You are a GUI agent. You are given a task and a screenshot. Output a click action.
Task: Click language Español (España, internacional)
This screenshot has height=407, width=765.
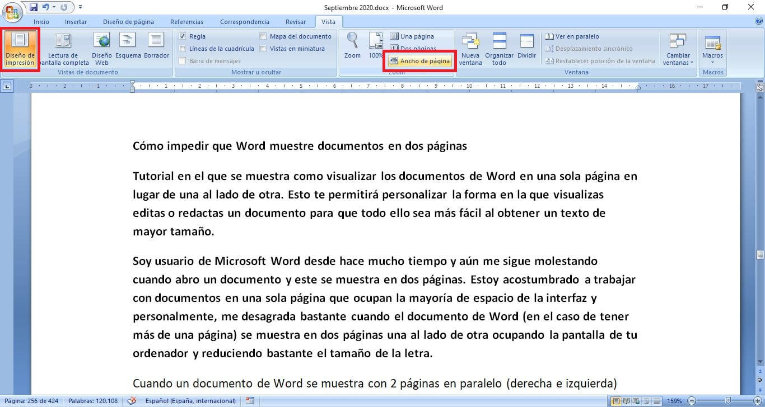coord(190,401)
